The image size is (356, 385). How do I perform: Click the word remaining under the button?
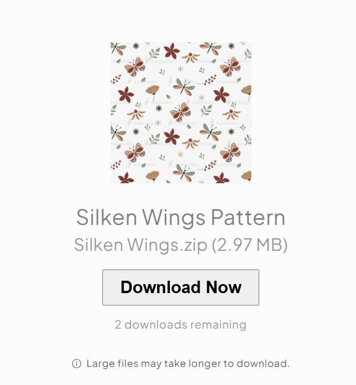(x=218, y=325)
